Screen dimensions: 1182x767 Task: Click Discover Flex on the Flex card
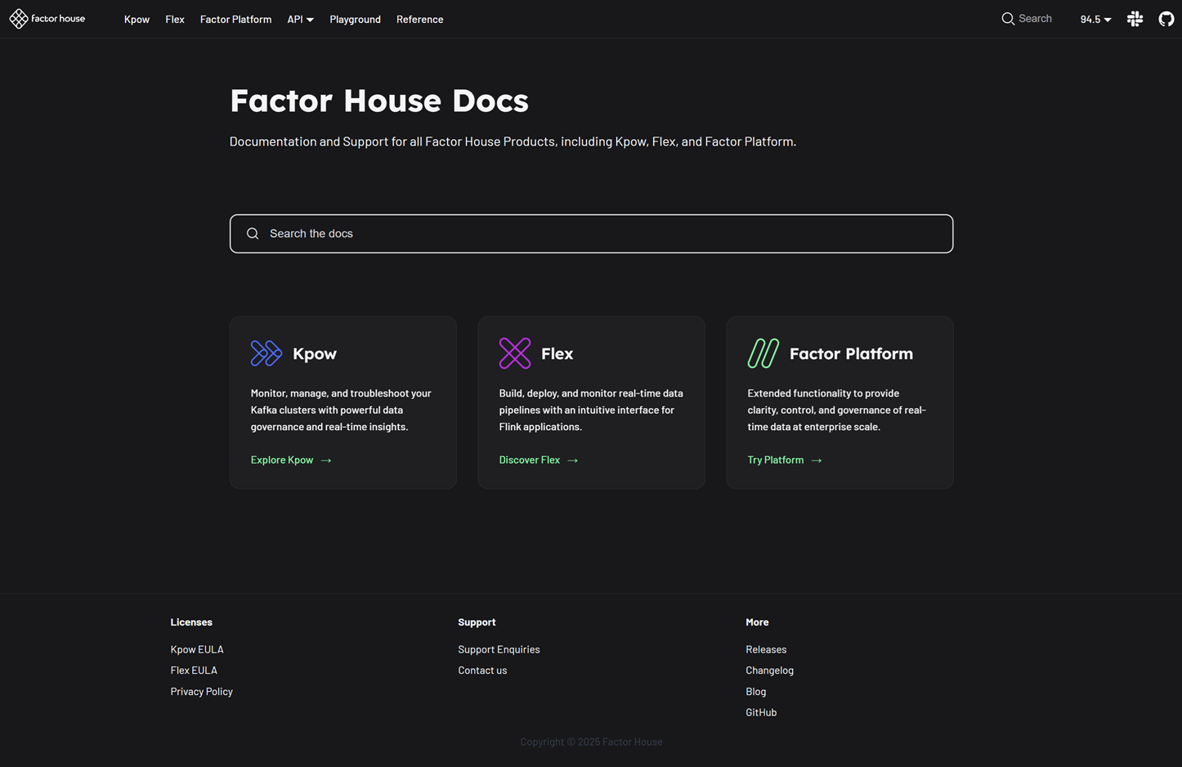(529, 460)
